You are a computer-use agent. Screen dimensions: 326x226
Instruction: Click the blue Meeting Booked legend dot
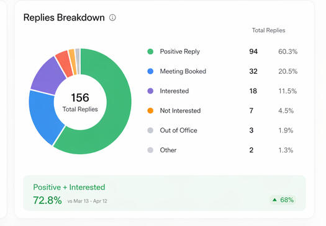(x=150, y=71)
